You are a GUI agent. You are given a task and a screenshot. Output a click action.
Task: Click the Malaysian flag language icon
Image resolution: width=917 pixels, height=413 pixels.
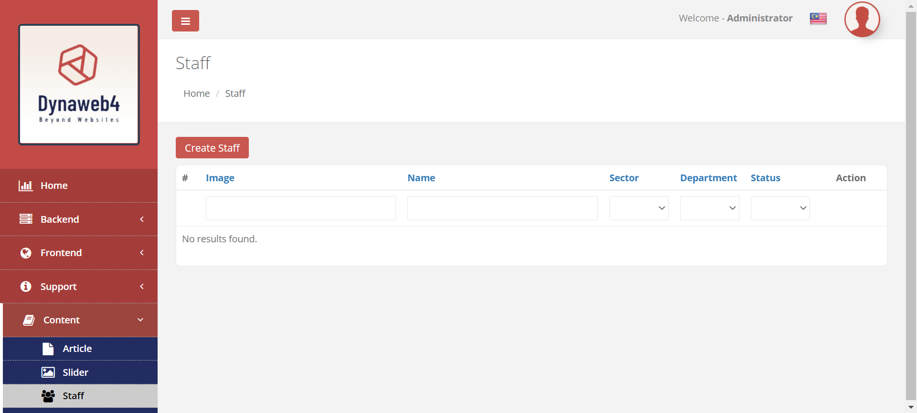[x=818, y=19]
